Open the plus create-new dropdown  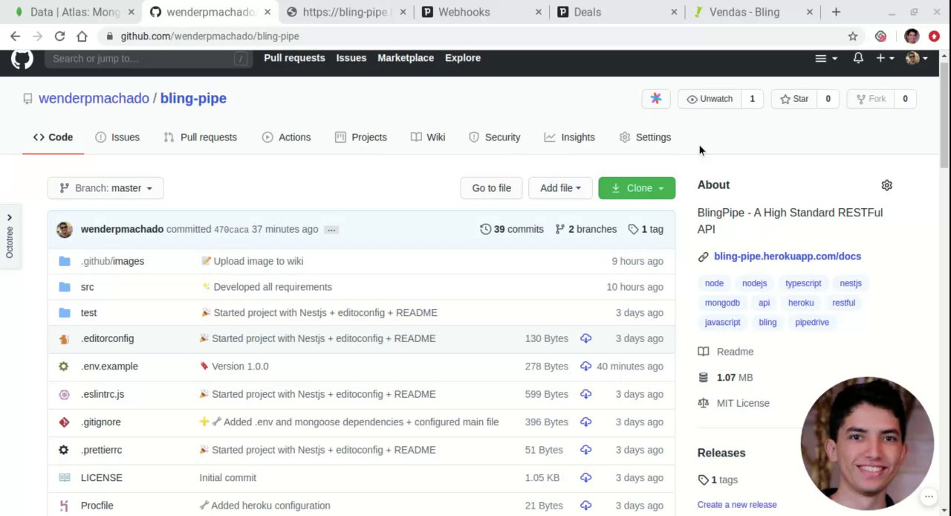(884, 58)
